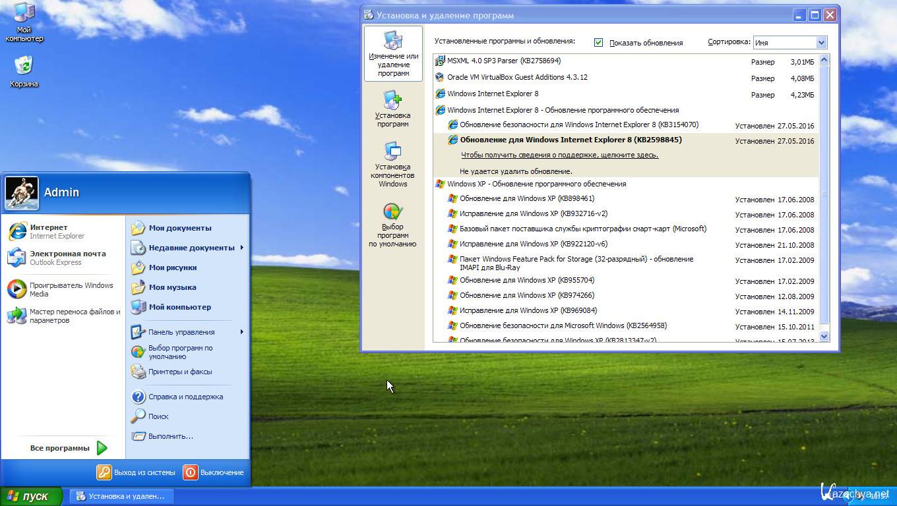Select security update KB2564958 entry

pyautogui.click(x=625, y=326)
